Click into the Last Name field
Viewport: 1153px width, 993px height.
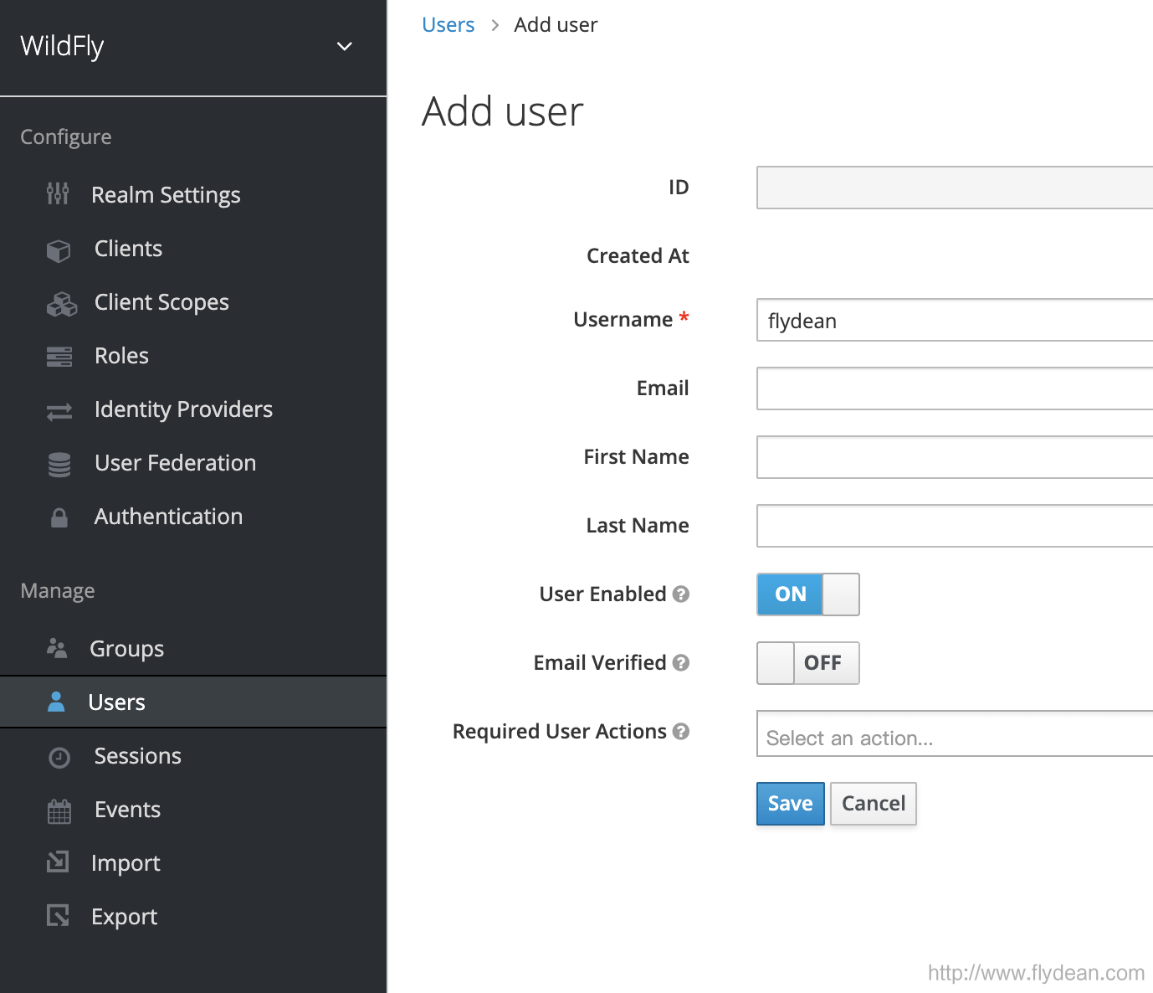click(x=955, y=526)
